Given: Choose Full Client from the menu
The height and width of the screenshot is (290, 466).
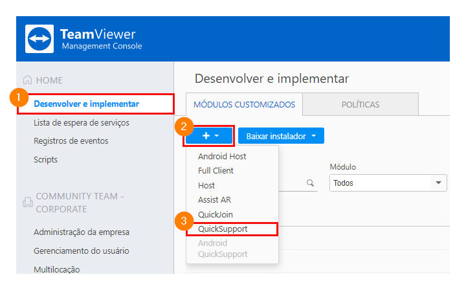Looking at the screenshot, I should 216,170.
